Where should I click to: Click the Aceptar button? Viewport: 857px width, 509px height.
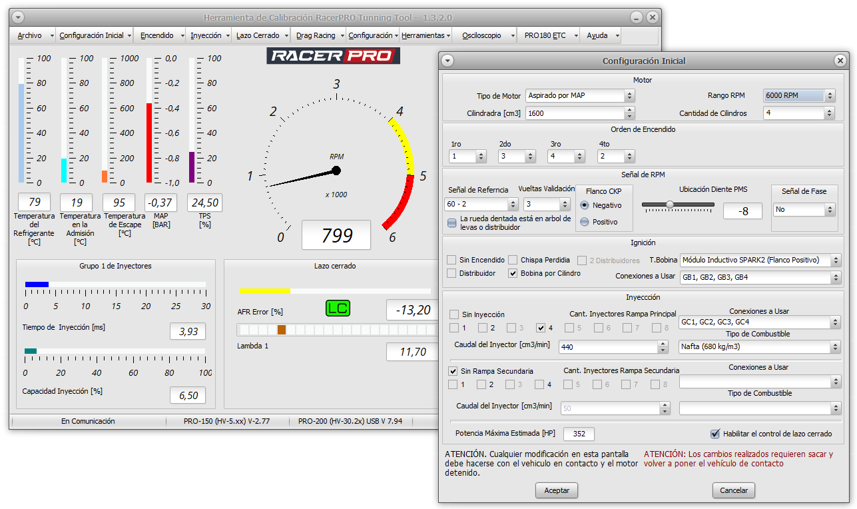(x=557, y=490)
